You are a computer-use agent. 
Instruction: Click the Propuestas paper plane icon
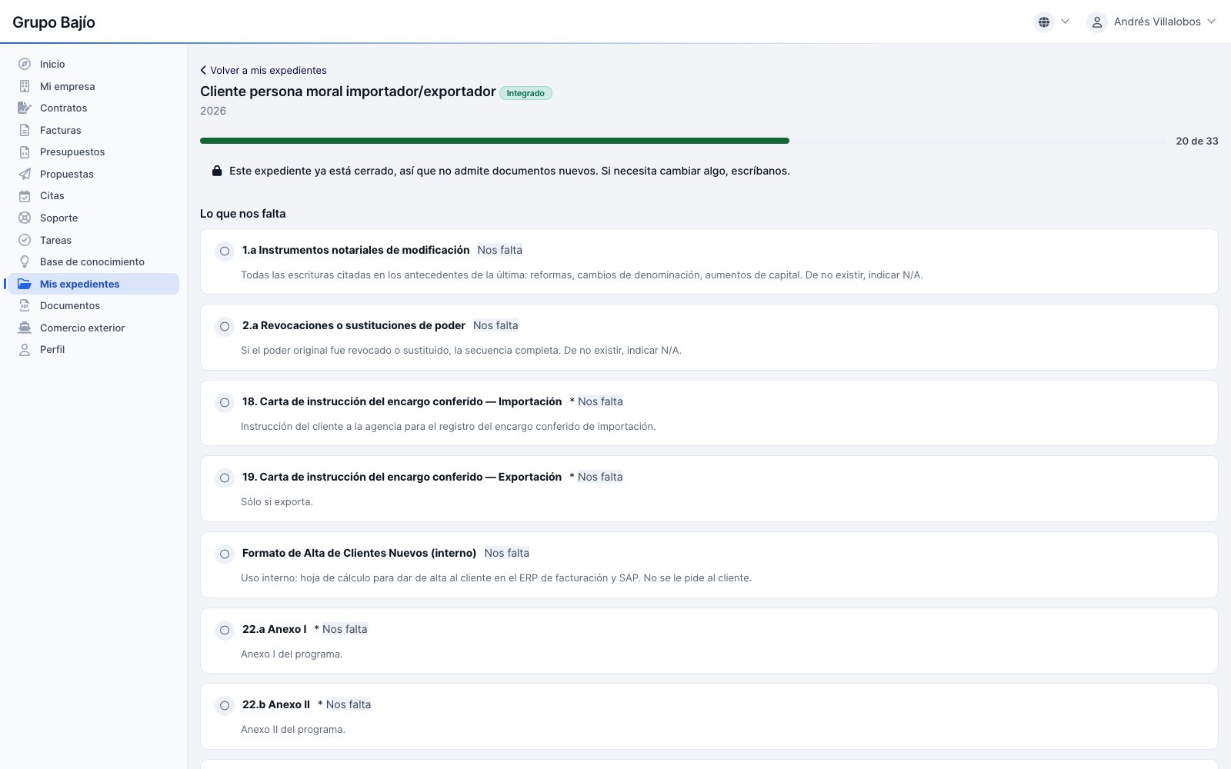click(25, 174)
